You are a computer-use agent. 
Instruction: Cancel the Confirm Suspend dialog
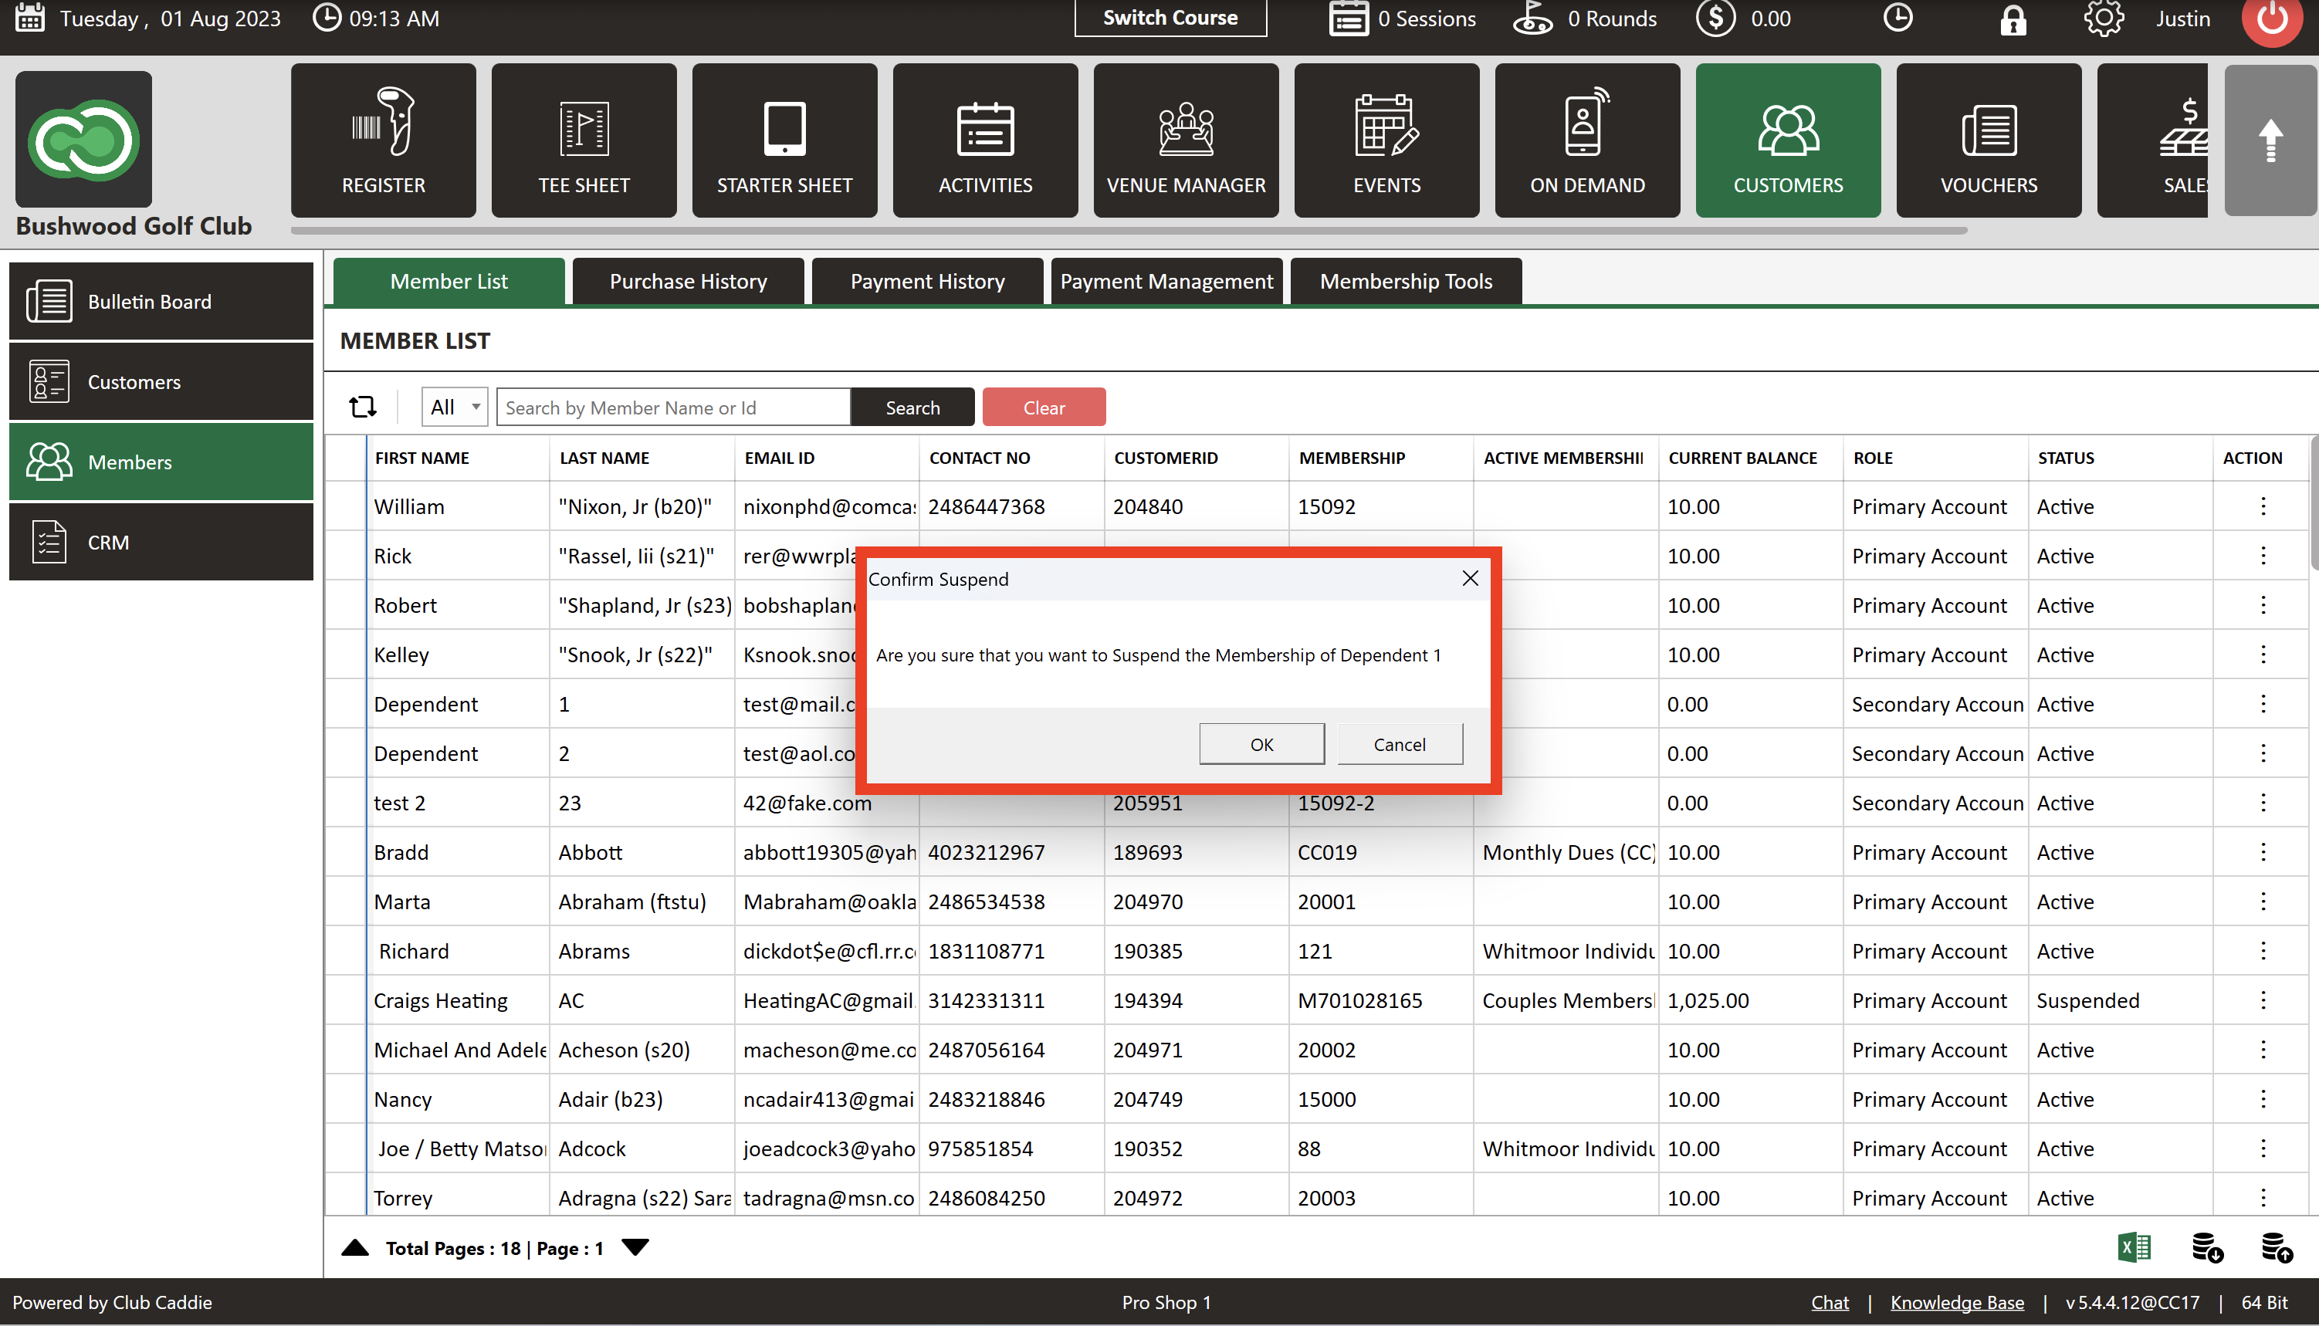(1399, 744)
